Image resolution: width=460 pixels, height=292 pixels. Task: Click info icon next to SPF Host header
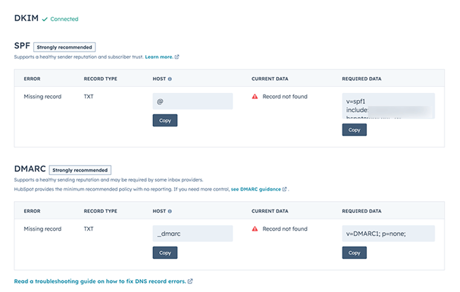pyautogui.click(x=170, y=78)
